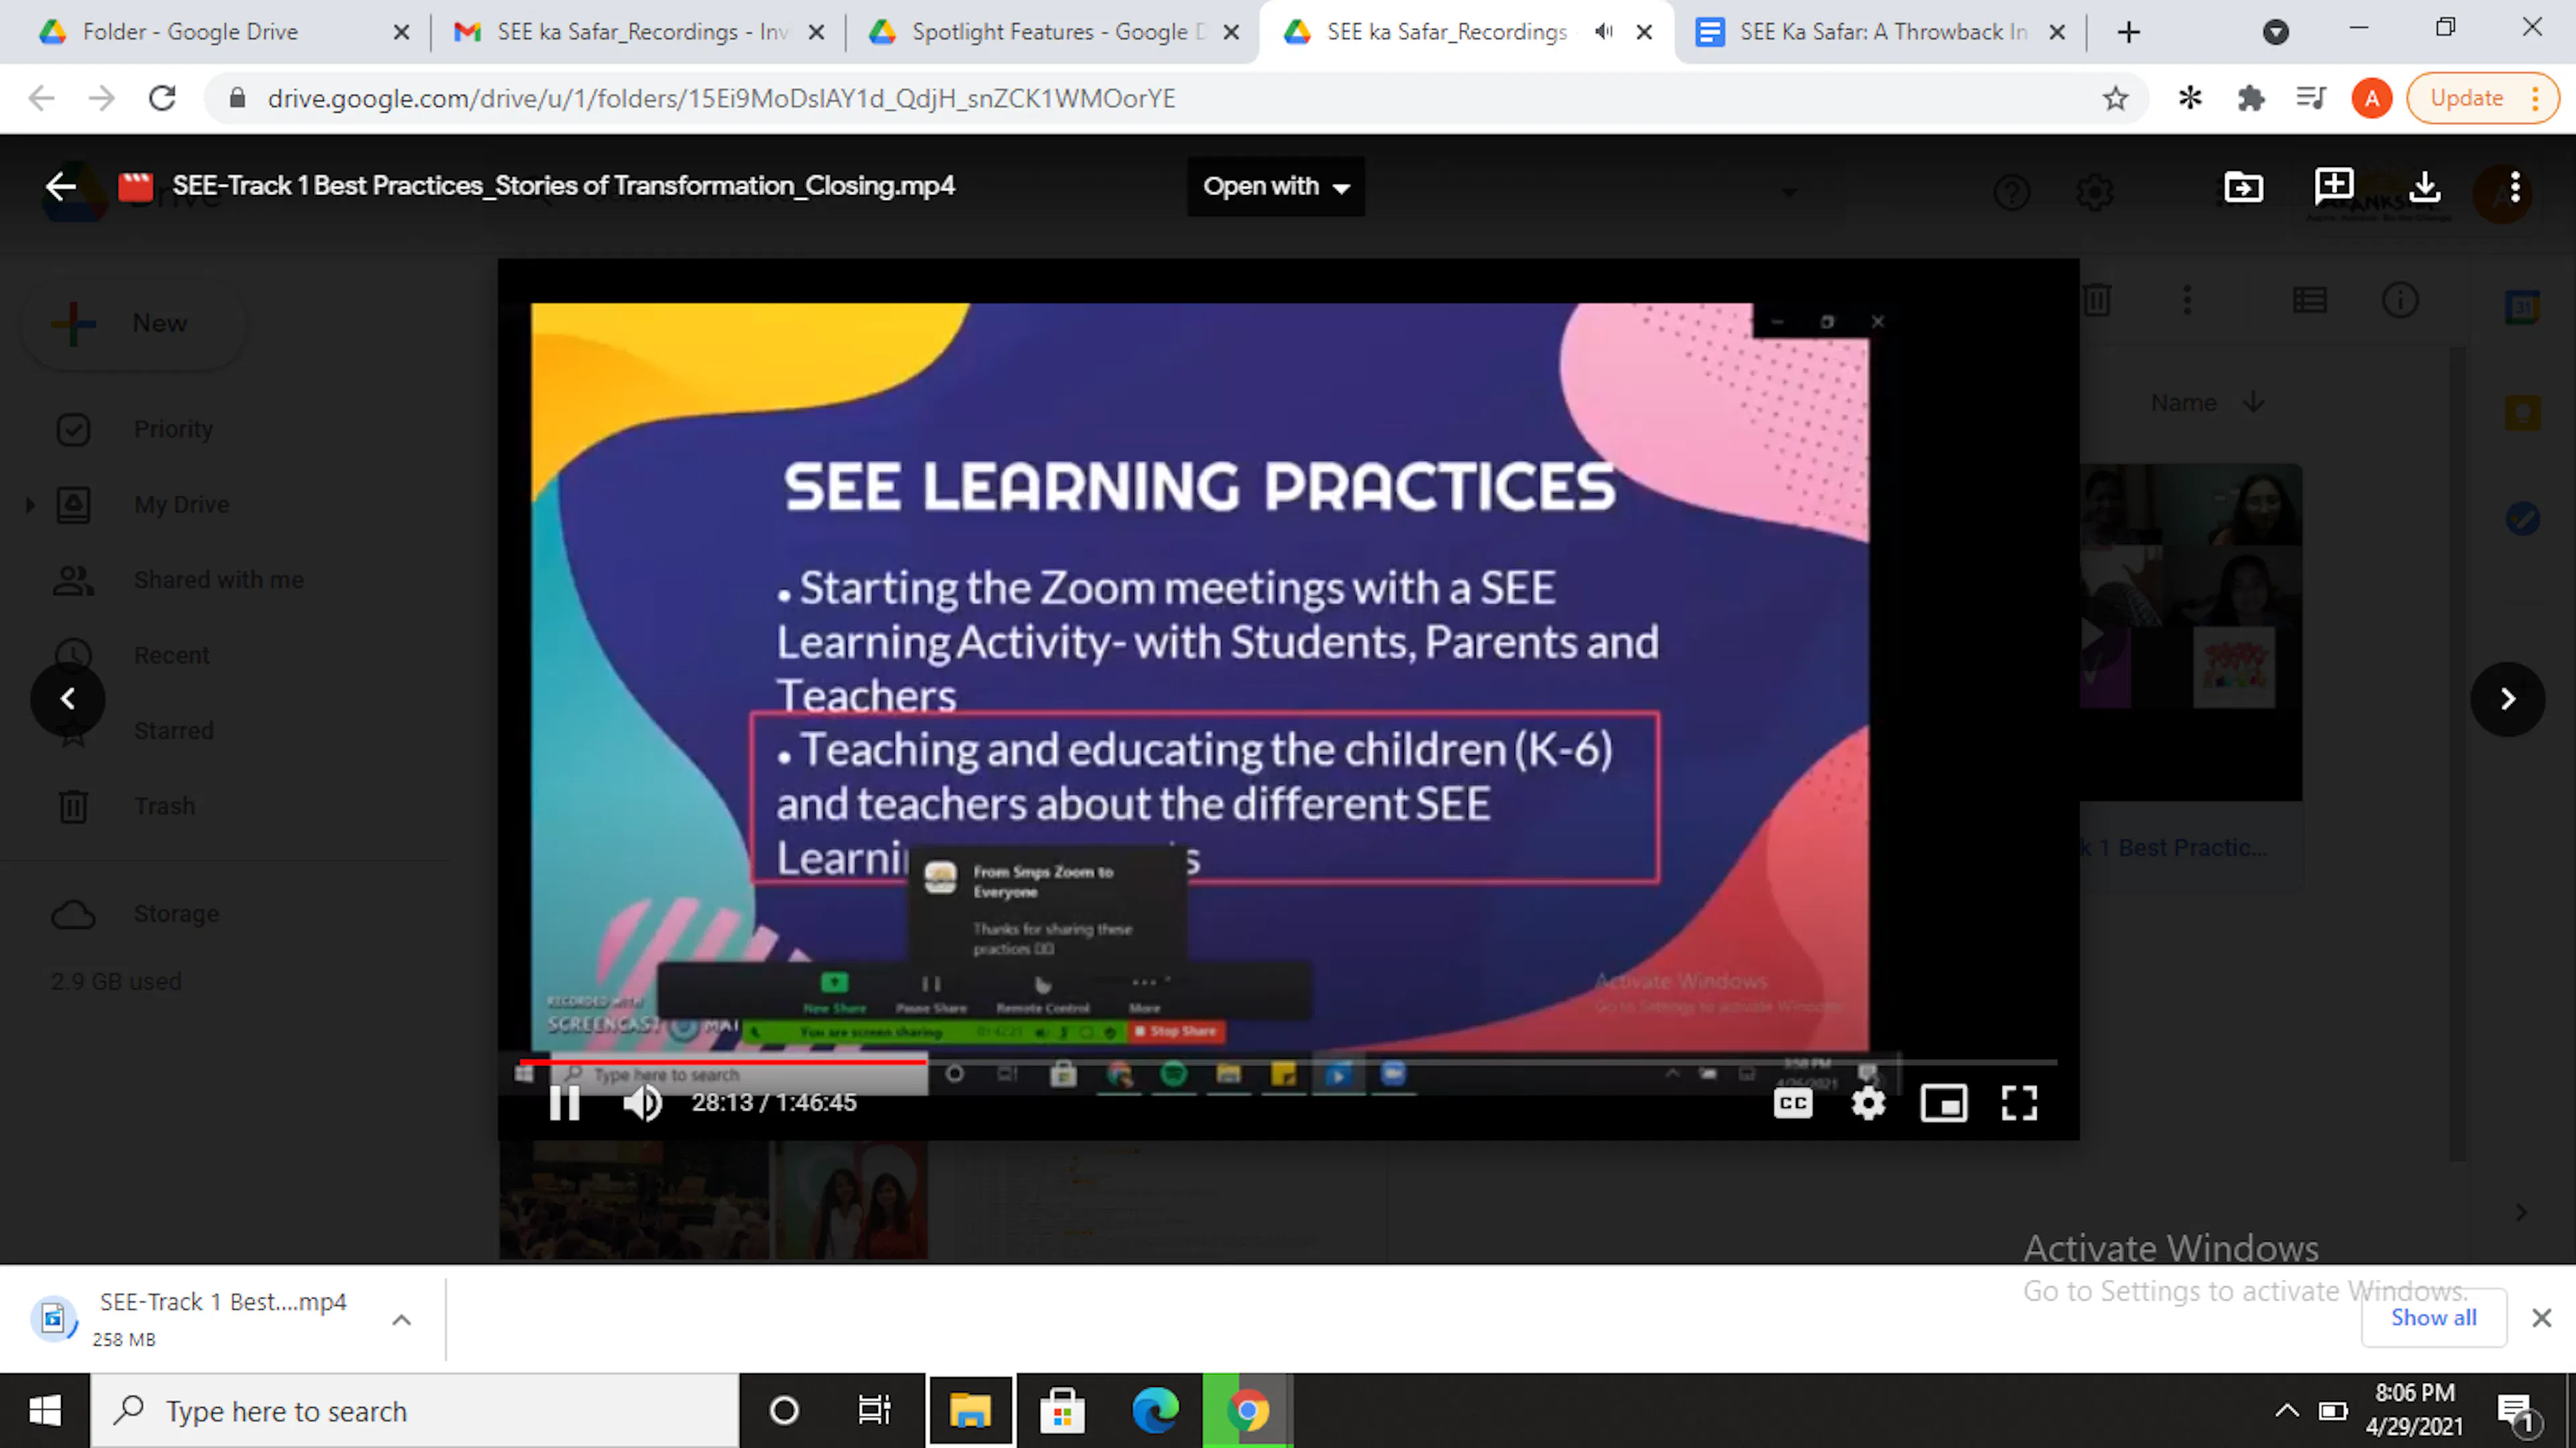
Task: Enter fullscreen video mode
Action: pyautogui.click(x=2019, y=1103)
